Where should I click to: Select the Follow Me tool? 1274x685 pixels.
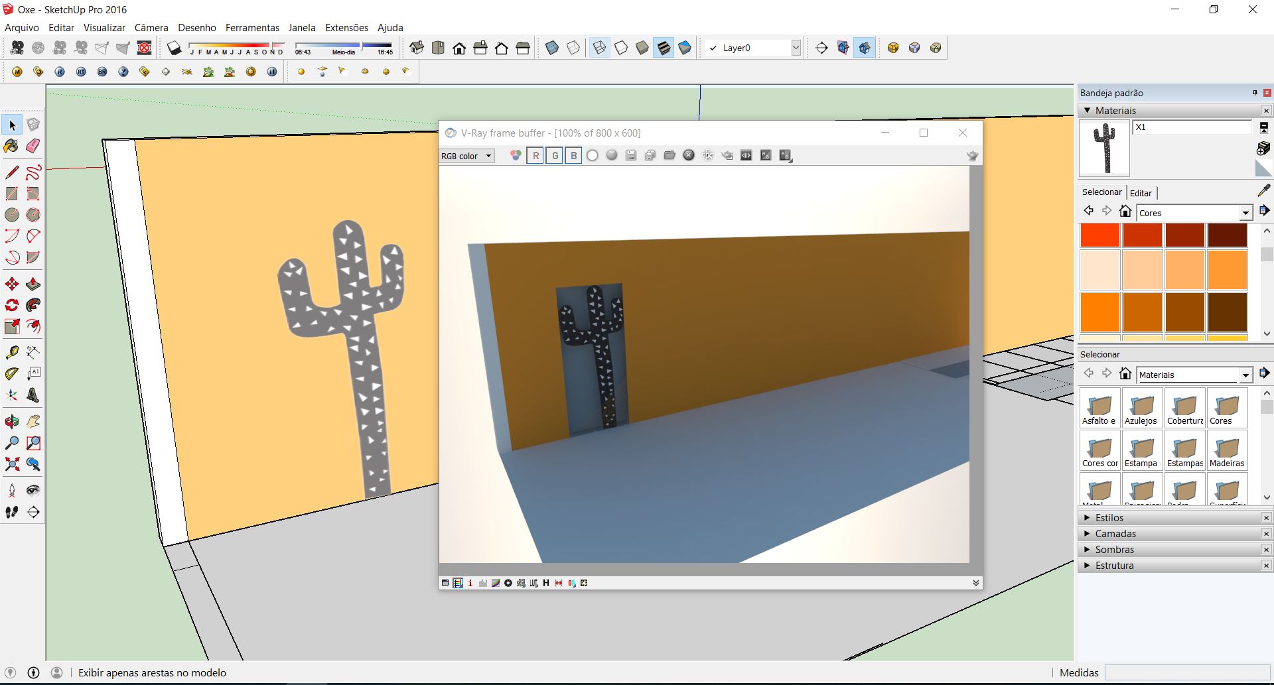(33, 305)
